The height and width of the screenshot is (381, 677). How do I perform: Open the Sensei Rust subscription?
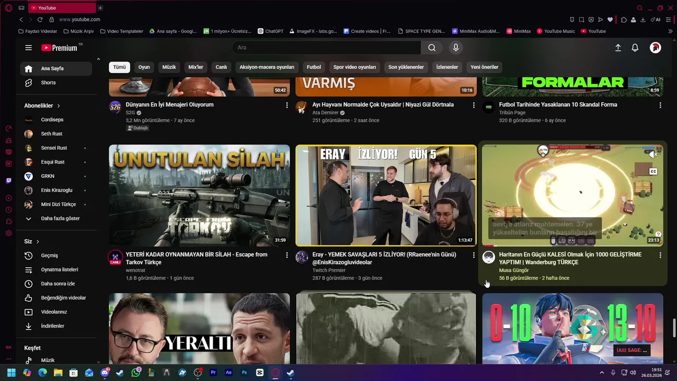[x=56, y=148]
